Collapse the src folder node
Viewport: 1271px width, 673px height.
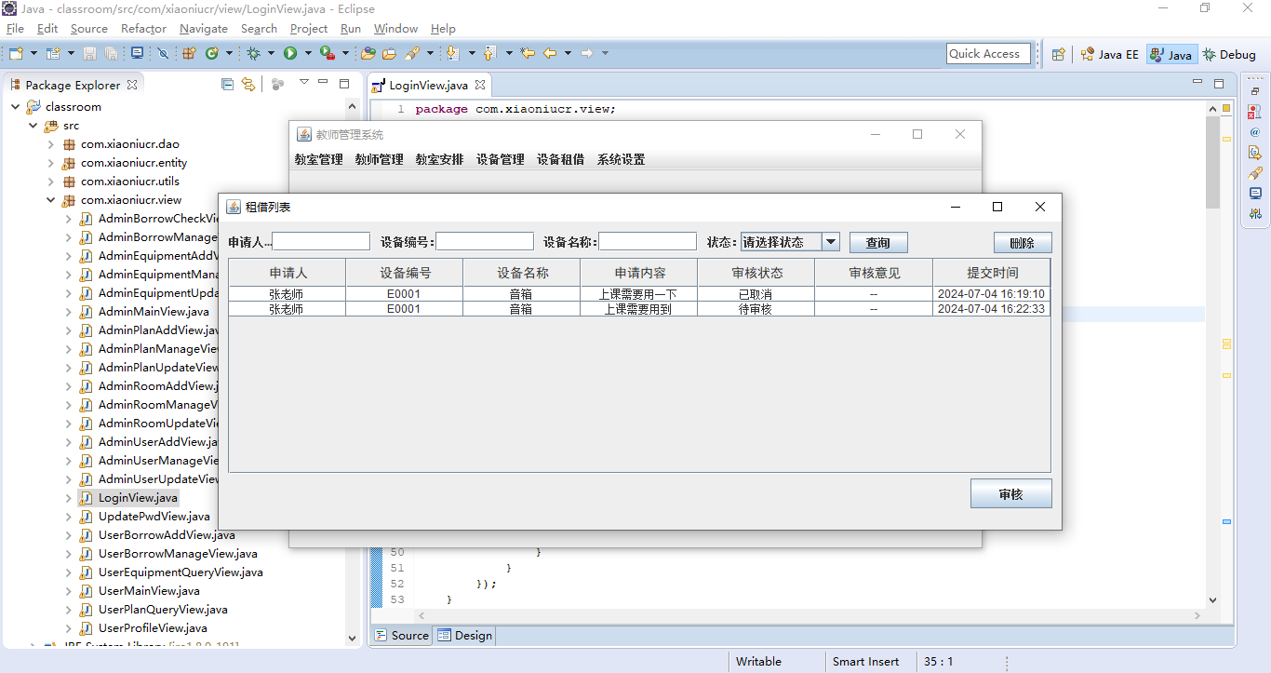point(33,126)
